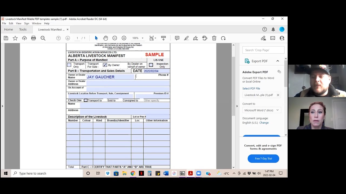346x194 pixels.
Task: Show hidden system tray icons chevron
Action: 234,174
